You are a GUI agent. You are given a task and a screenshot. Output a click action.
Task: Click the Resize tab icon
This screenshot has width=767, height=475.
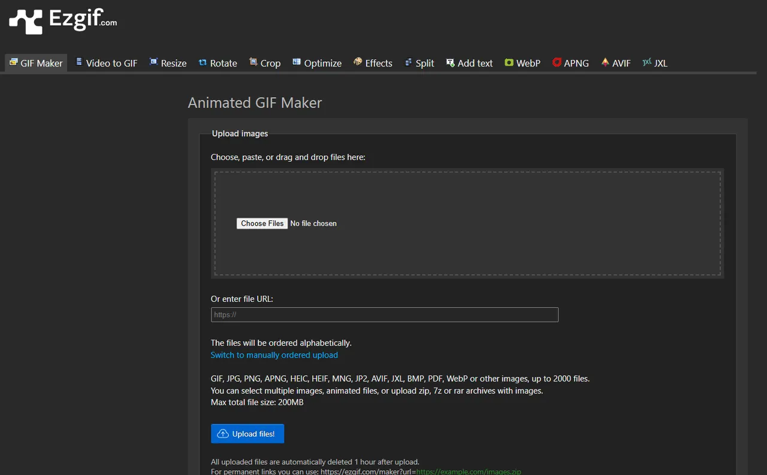coord(153,62)
